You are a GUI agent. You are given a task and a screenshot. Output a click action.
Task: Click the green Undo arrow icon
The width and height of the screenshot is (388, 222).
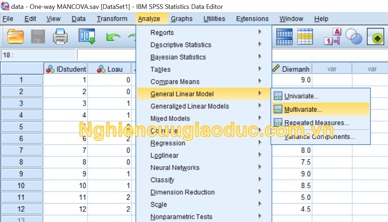[113, 37]
